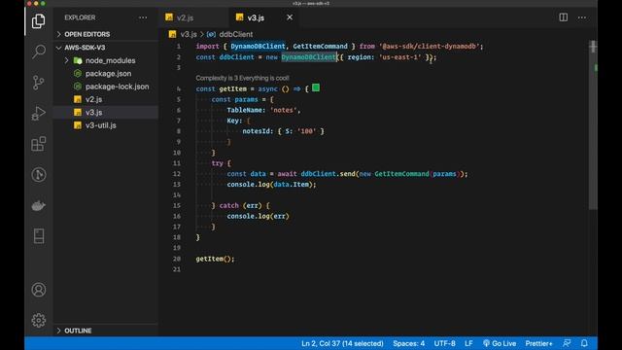Change line ending via LF item
The image size is (622, 350).
468,343
